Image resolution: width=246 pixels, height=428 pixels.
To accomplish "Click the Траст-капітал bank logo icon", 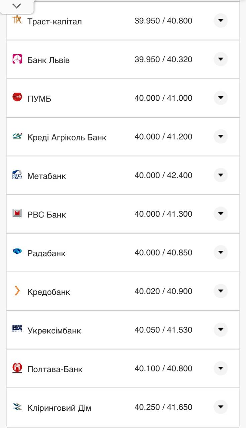I will click(x=17, y=20).
